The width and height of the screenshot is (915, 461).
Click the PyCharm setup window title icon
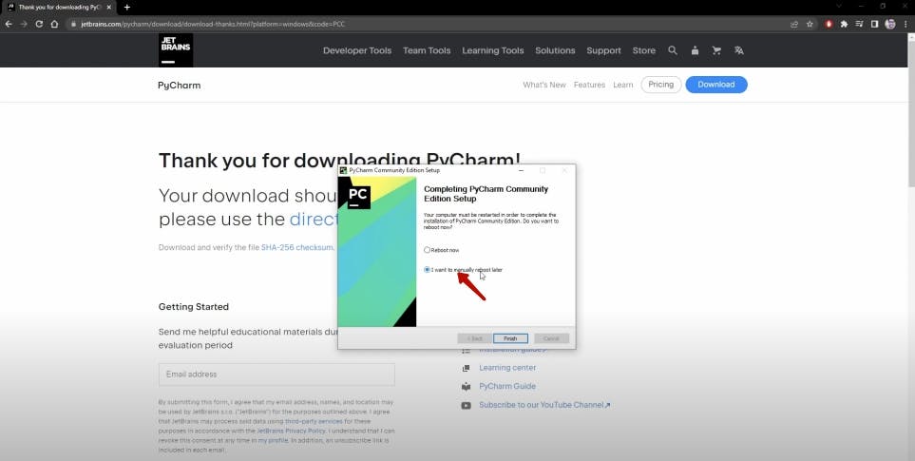343,170
